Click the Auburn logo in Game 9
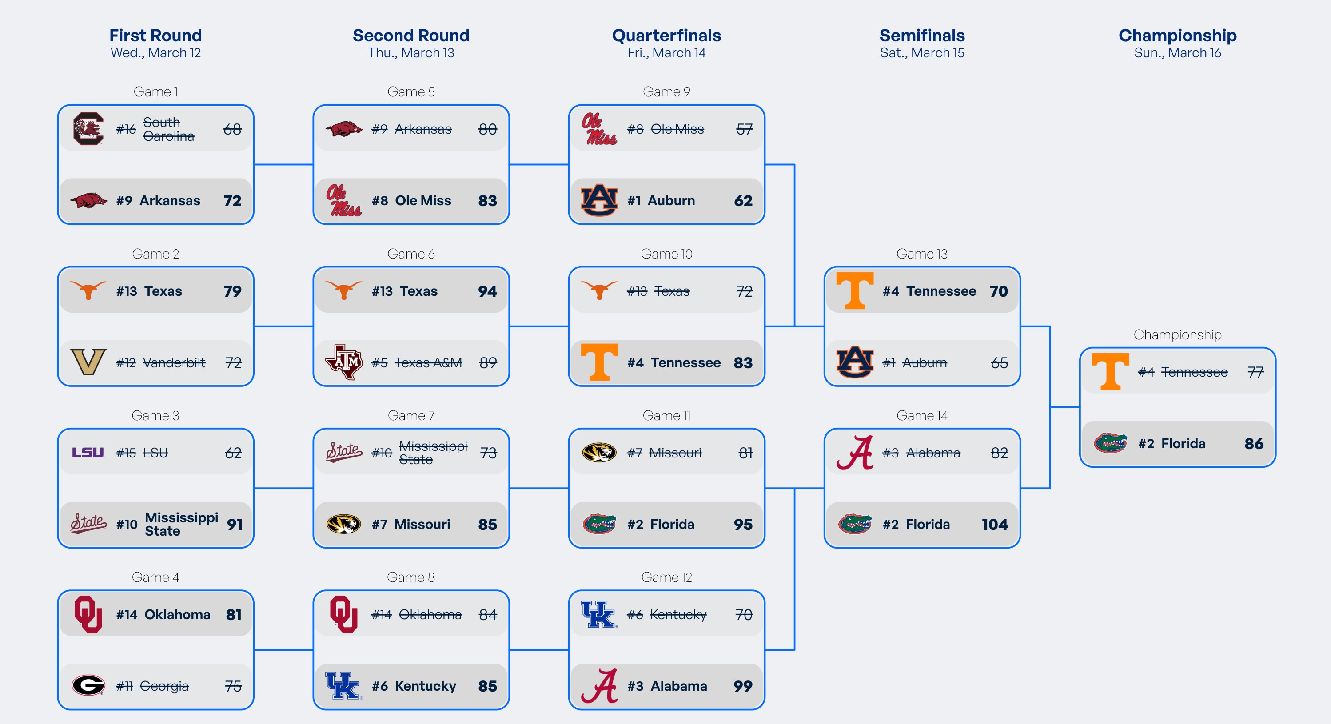The height and width of the screenshot is (724, 1331). [x=599, y=200]
